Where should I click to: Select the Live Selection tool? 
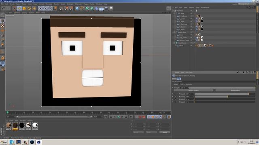(15, 8)
